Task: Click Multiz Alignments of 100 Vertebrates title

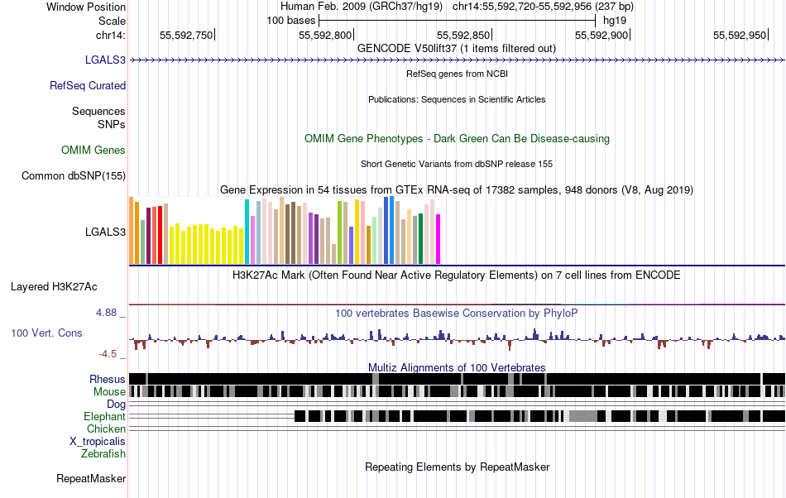Action: tap(457, 368)
